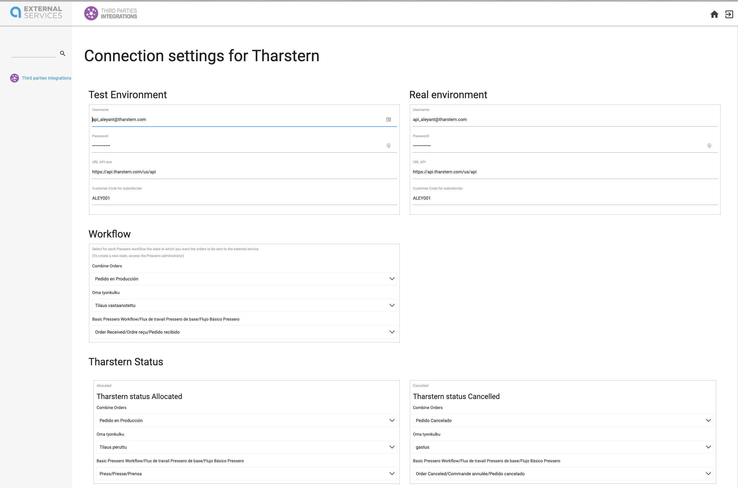Viewport: 738px width, 488px height.
Task: Click the home icon in header
Action: 714,14
